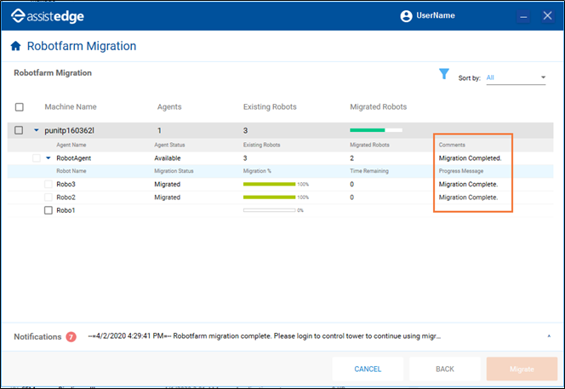This screenshot has width=565, height=389.
Task: Click the AssistEdge logo
Action: coord(48,16)
